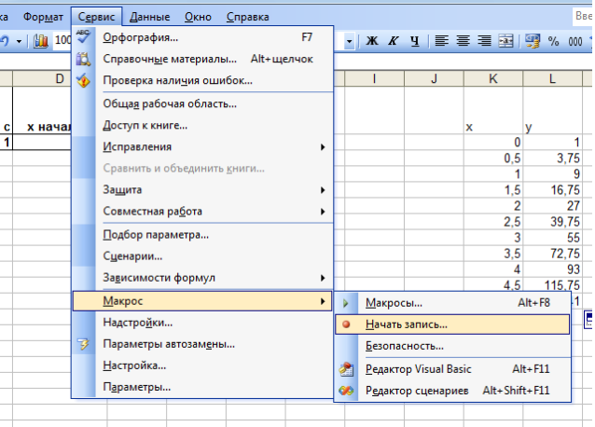Image resolution: width=595 pixels, height=427 pixels.
Task: Select Макросы... in the submenu
Action: click(452, 303)
